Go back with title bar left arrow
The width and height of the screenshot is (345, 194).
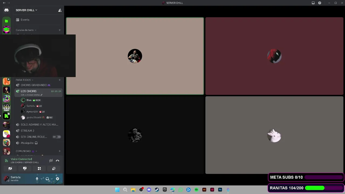(4, 3)
